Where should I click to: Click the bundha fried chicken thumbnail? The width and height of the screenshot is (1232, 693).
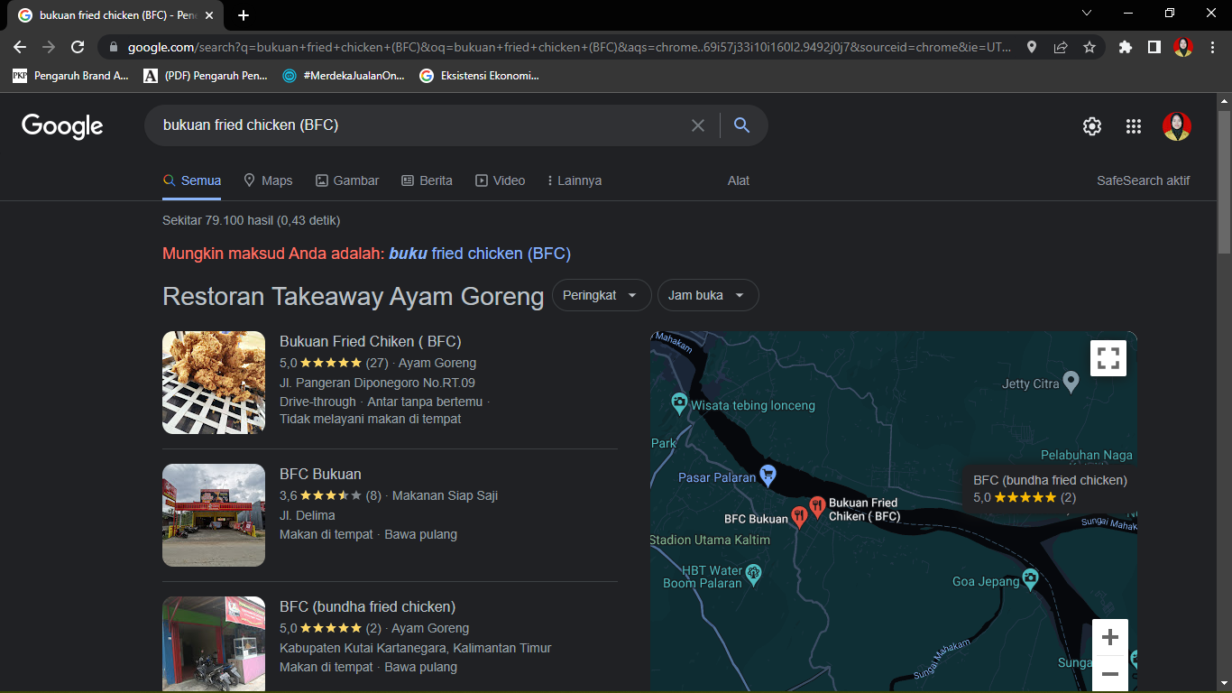(x=214, y=643)
